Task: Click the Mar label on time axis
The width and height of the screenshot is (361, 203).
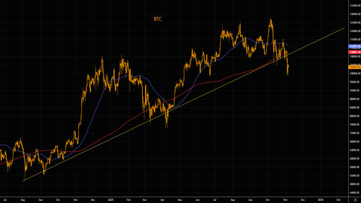Action: pyautogui.click(x=145, y=198)
